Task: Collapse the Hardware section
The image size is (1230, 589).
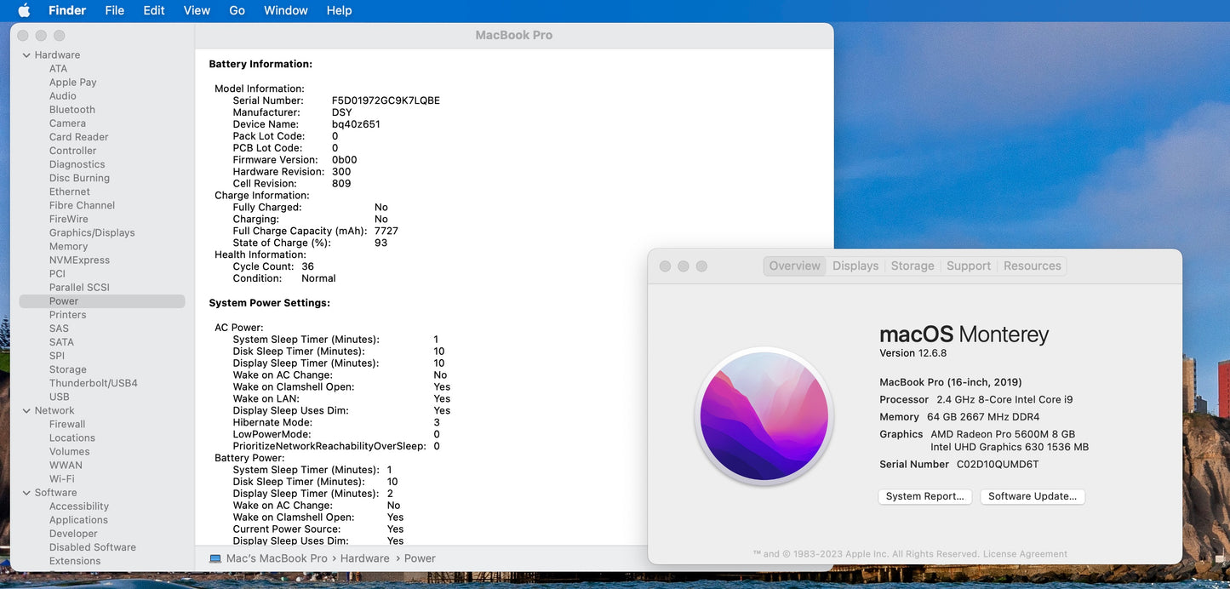Action: [x=26, y=55]
